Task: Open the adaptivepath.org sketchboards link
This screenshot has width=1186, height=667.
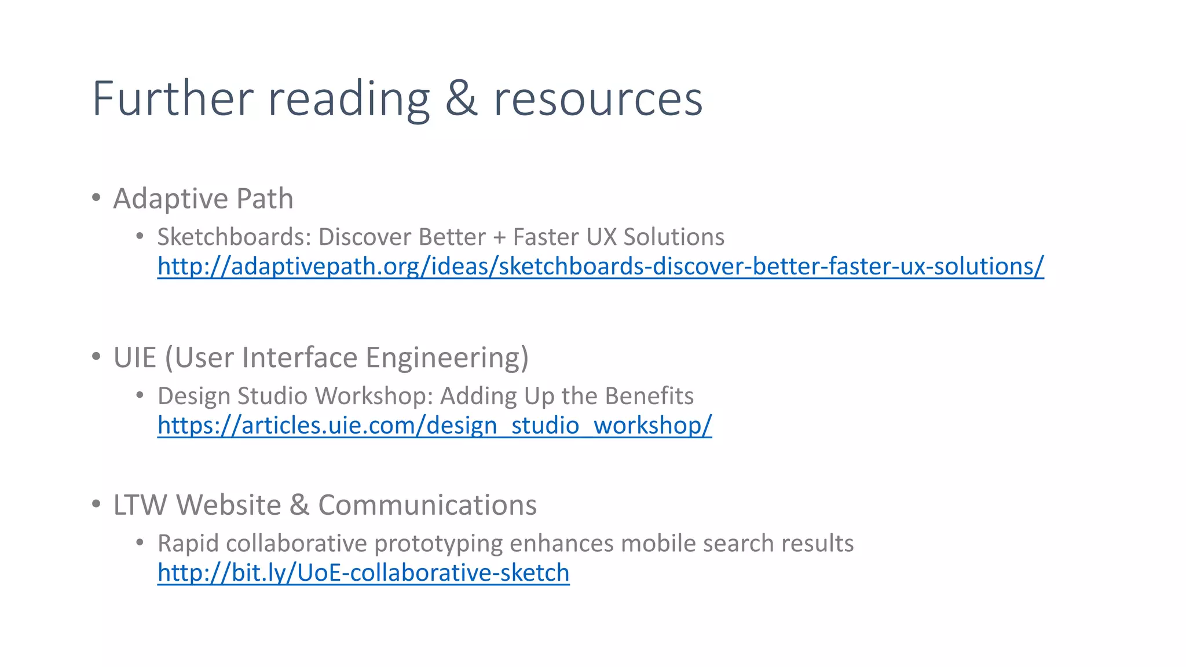Action: click(601, 266)
